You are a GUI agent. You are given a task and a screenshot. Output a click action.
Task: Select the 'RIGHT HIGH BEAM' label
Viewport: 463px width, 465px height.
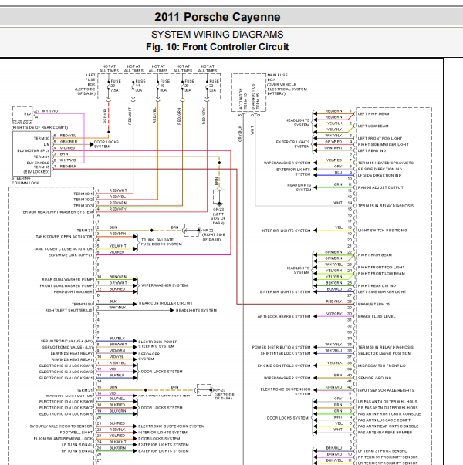pos(375,255)
